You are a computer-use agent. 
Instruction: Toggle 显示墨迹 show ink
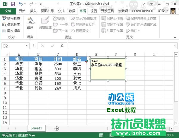[x=80, y=31]
